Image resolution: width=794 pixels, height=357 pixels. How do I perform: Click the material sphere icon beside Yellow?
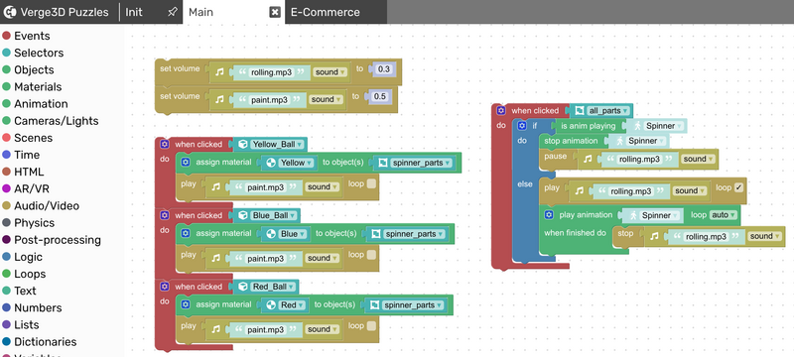click(271, 163)
